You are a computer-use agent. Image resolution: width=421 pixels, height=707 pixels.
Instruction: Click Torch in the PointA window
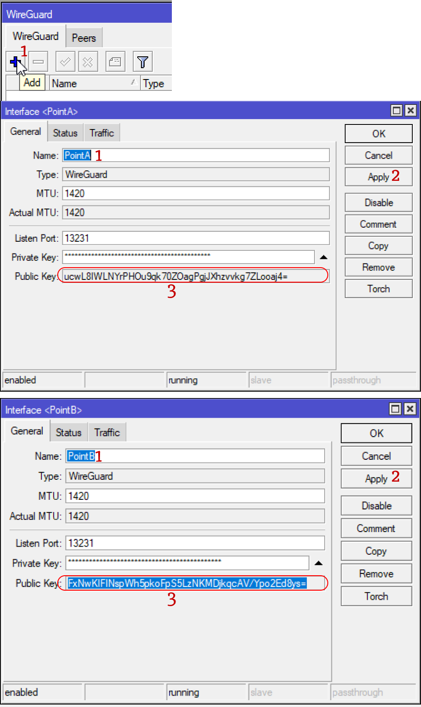[x=379, y=289]
